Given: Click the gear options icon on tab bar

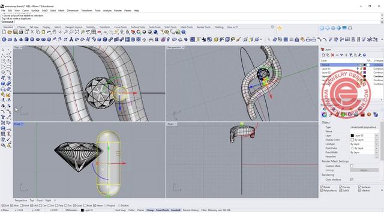Looking at the screenshot, I should click(272, 27).
